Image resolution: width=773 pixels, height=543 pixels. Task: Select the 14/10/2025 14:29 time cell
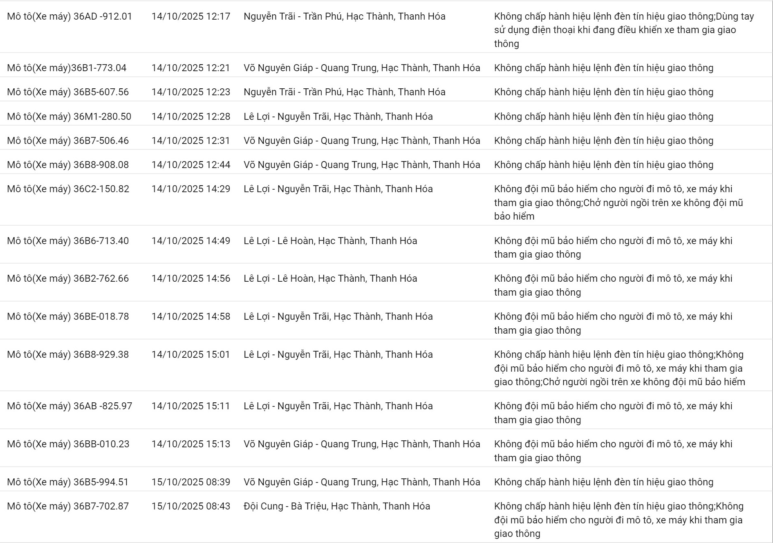click(x=190, y=189)
